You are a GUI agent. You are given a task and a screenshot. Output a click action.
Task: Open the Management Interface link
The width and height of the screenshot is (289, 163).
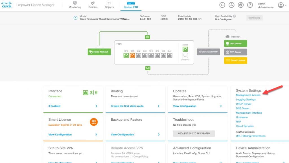pos(249,113)
